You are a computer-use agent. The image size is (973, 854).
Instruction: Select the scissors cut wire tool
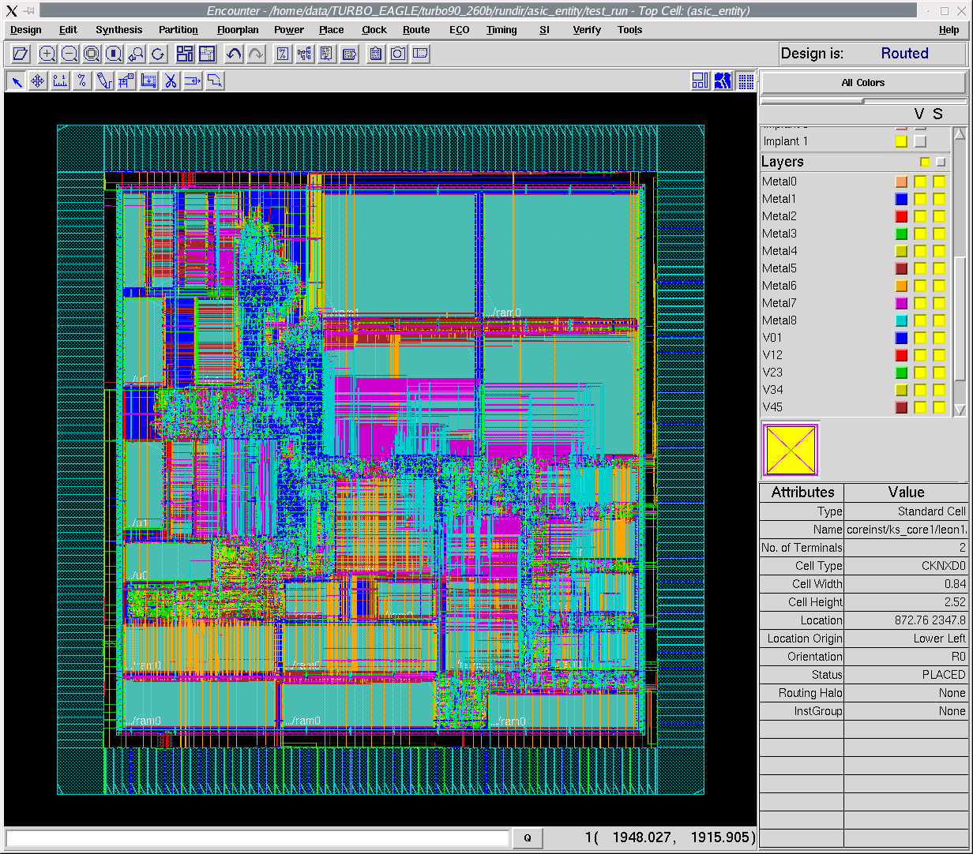coord(171,81)
